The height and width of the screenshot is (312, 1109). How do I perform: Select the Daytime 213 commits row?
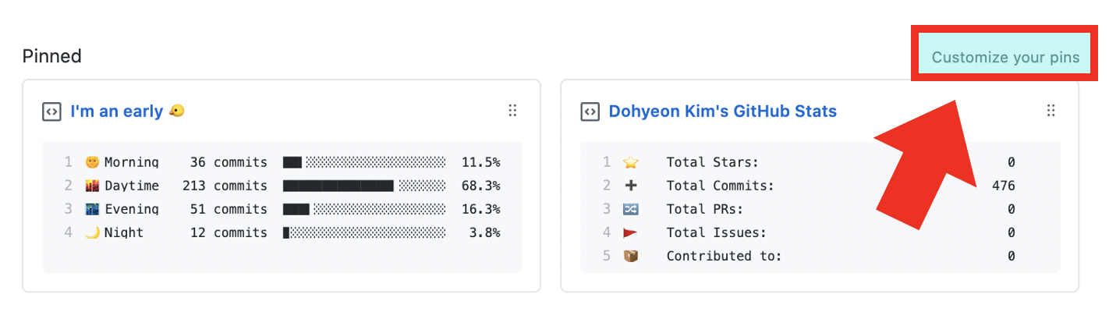click(282, 186)
